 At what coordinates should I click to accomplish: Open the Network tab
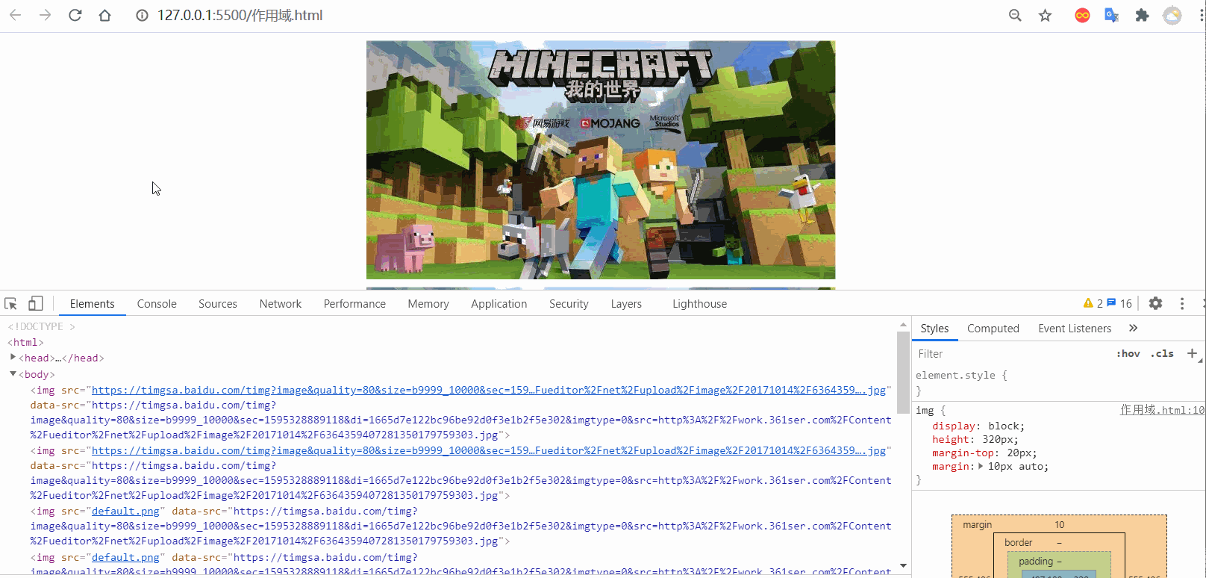(x=281, y=304)
